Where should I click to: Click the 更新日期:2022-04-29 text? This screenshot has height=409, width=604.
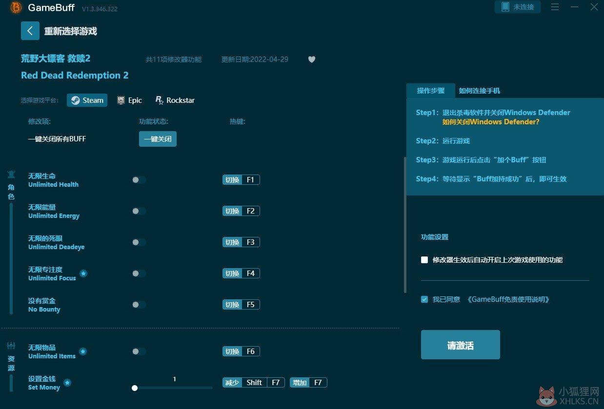255,59
